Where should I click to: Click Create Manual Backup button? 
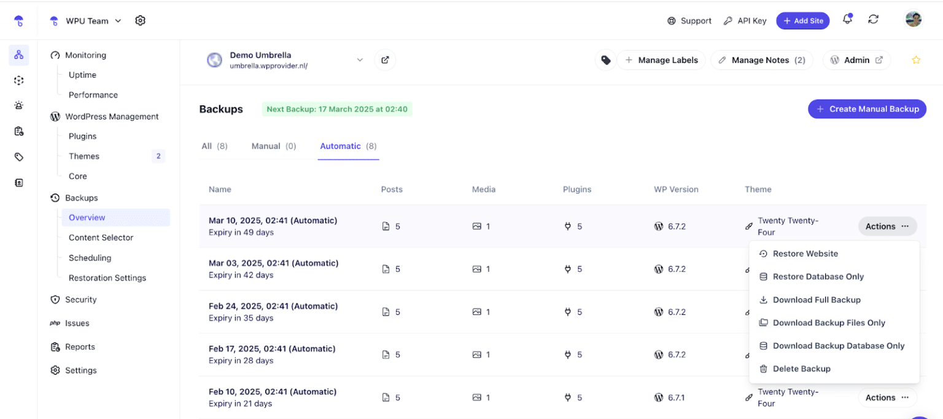[867, 109]
